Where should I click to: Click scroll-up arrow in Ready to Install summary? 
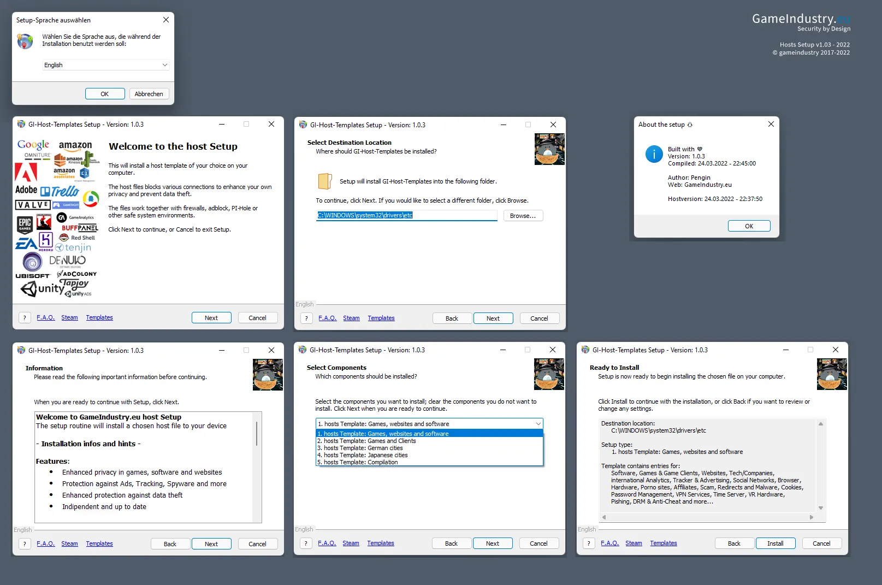coord(821,423)
